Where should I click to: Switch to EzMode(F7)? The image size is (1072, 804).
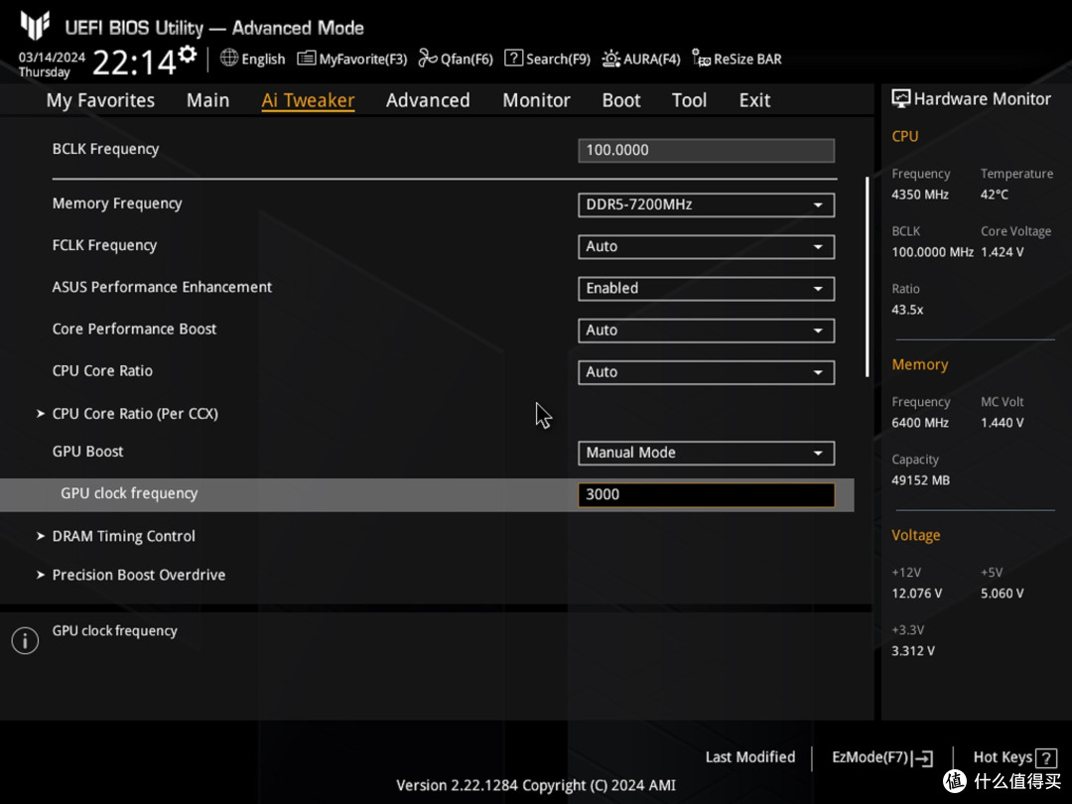(x=881, y=757)
